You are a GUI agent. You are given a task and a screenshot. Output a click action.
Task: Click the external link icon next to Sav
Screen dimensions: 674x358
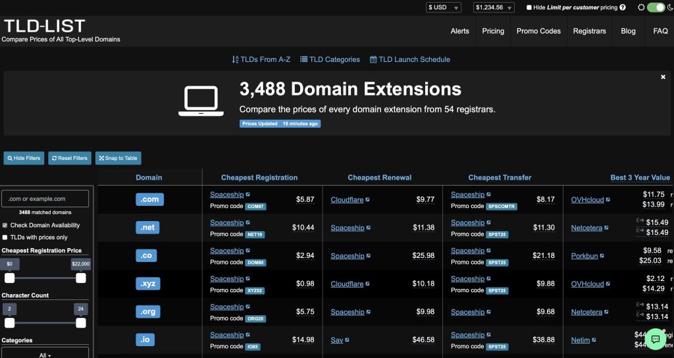[x=347, y=340]
